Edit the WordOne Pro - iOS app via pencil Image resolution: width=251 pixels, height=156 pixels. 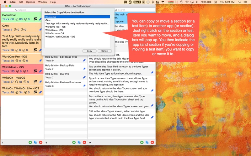point(40,61)
